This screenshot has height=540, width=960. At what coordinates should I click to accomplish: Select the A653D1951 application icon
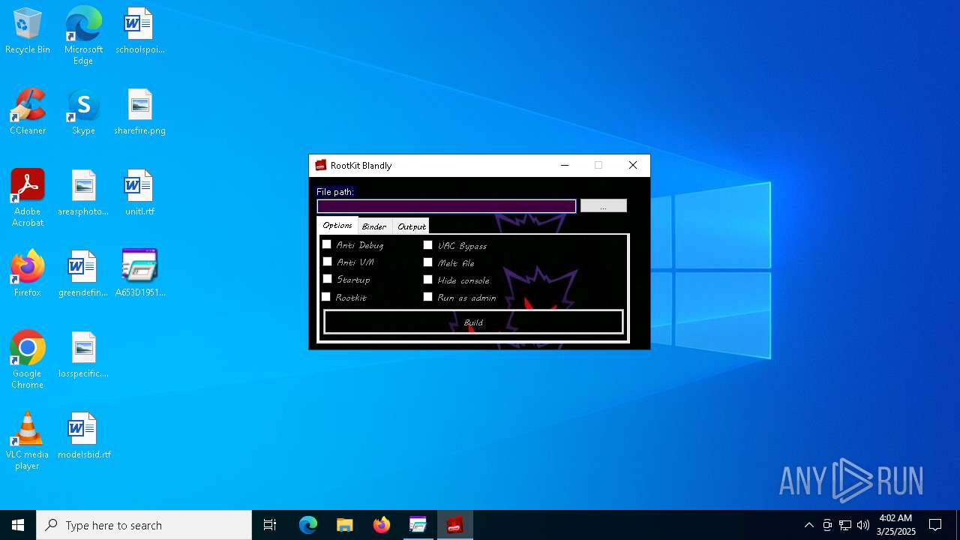(139, 274)
